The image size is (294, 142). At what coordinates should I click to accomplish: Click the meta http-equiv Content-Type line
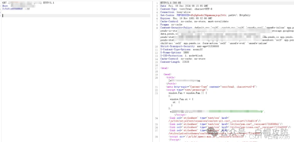click(211, 87)
